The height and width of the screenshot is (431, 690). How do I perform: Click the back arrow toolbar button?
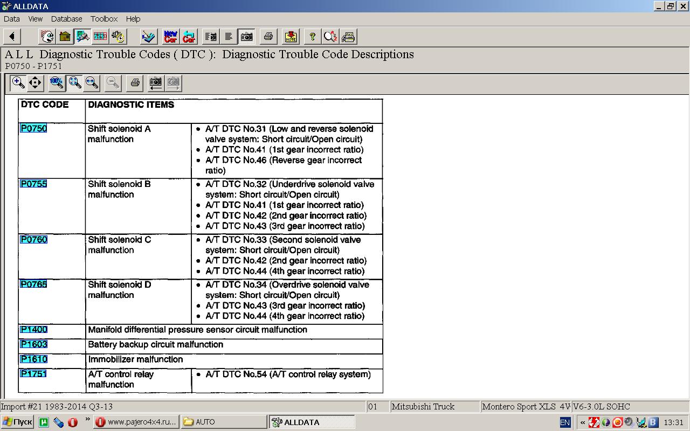(12, 37)
